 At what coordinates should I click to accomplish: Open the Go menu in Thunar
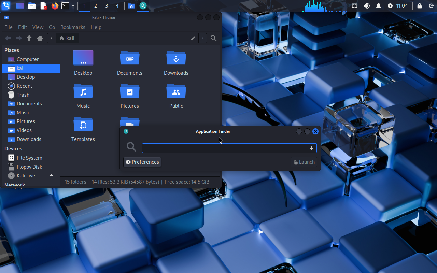click(x=52, y=27)
